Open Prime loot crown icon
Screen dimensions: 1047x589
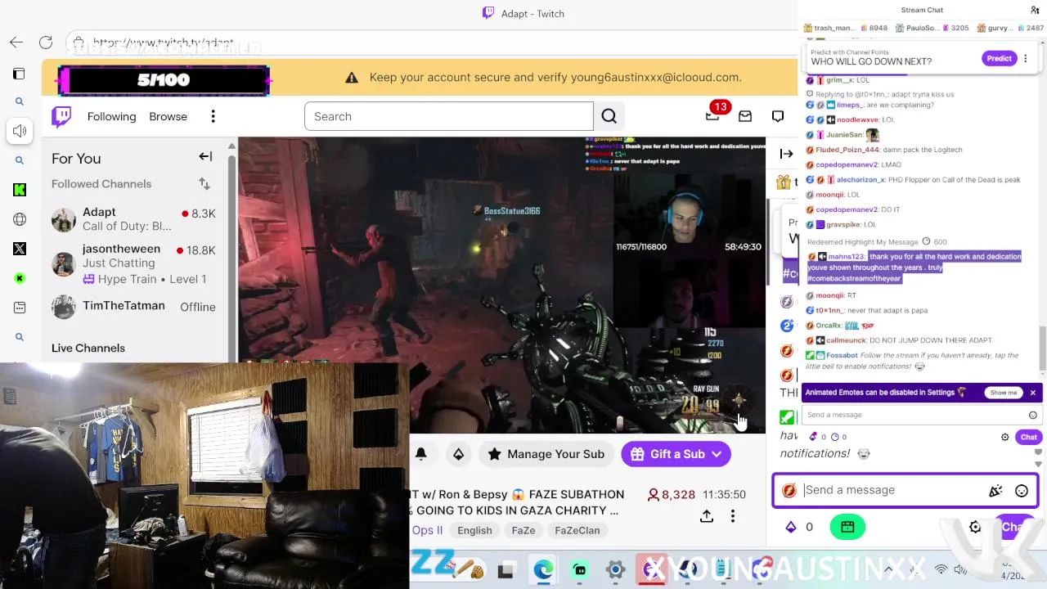[458, 454]
